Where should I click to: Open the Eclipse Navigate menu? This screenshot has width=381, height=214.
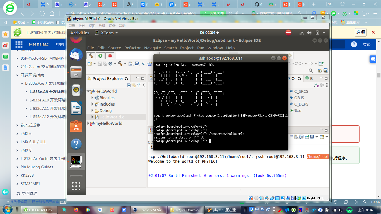[152, 48]
